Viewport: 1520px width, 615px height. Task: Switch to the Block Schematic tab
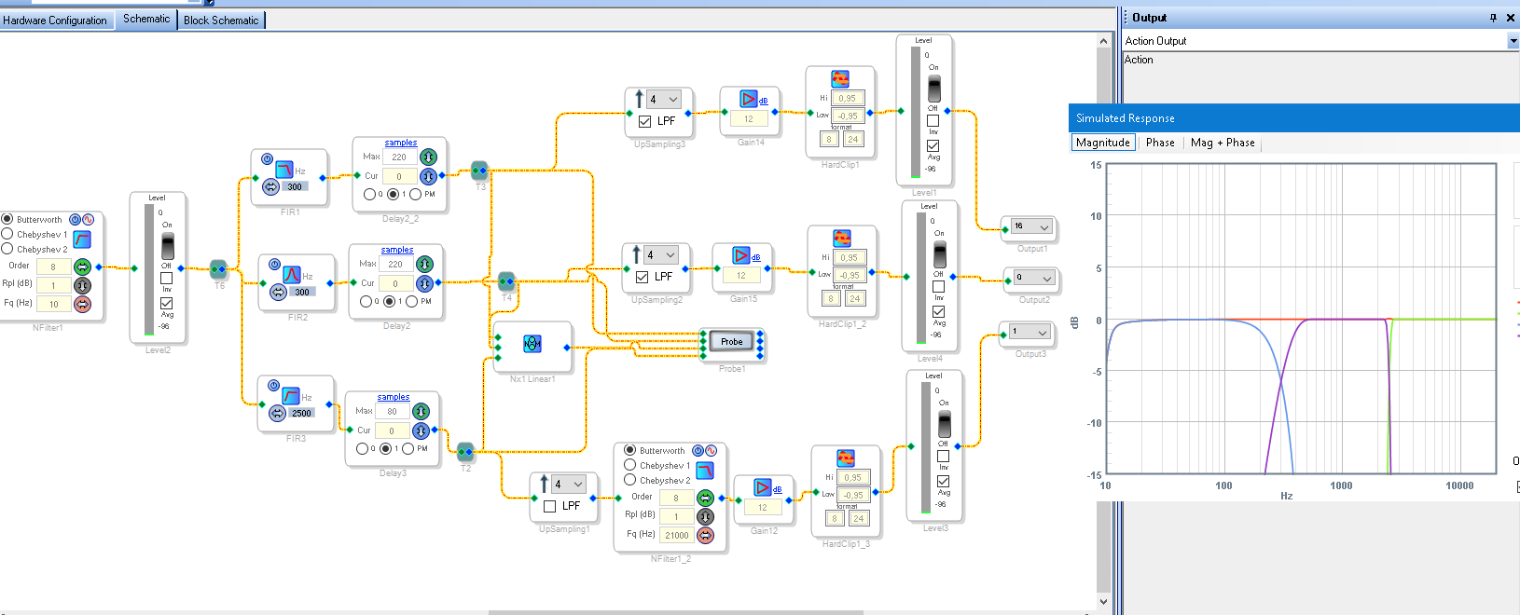(x=221, y=20)
